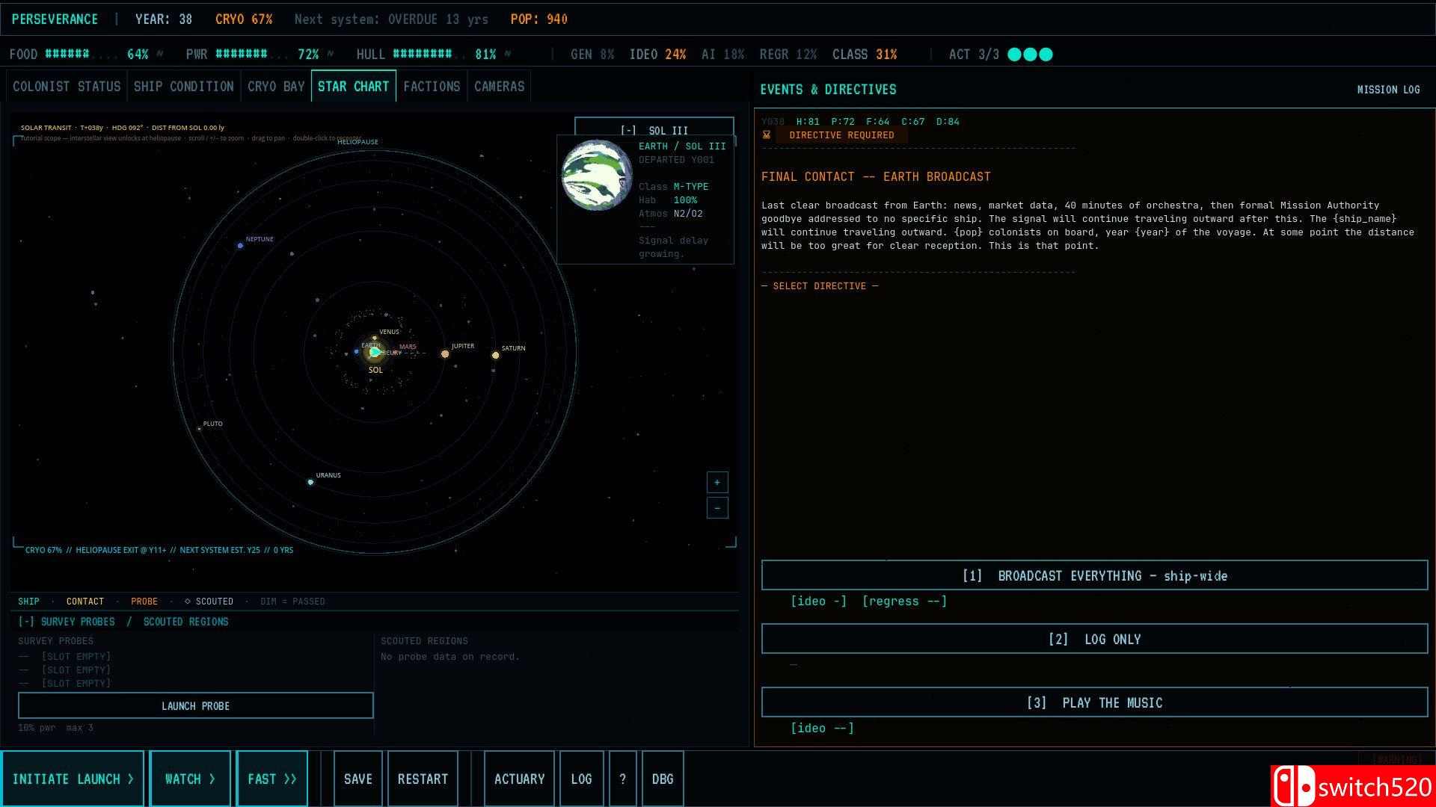Open the DBG debug panel

tap(663, 779)
